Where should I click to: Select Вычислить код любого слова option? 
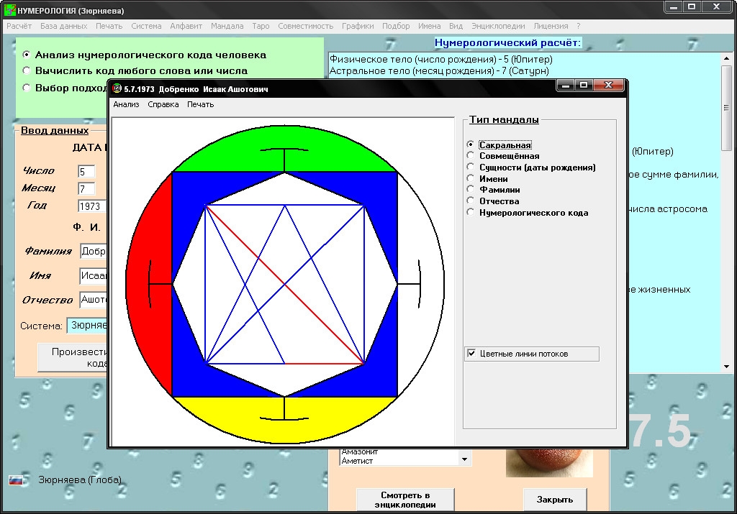coord(136,71)
